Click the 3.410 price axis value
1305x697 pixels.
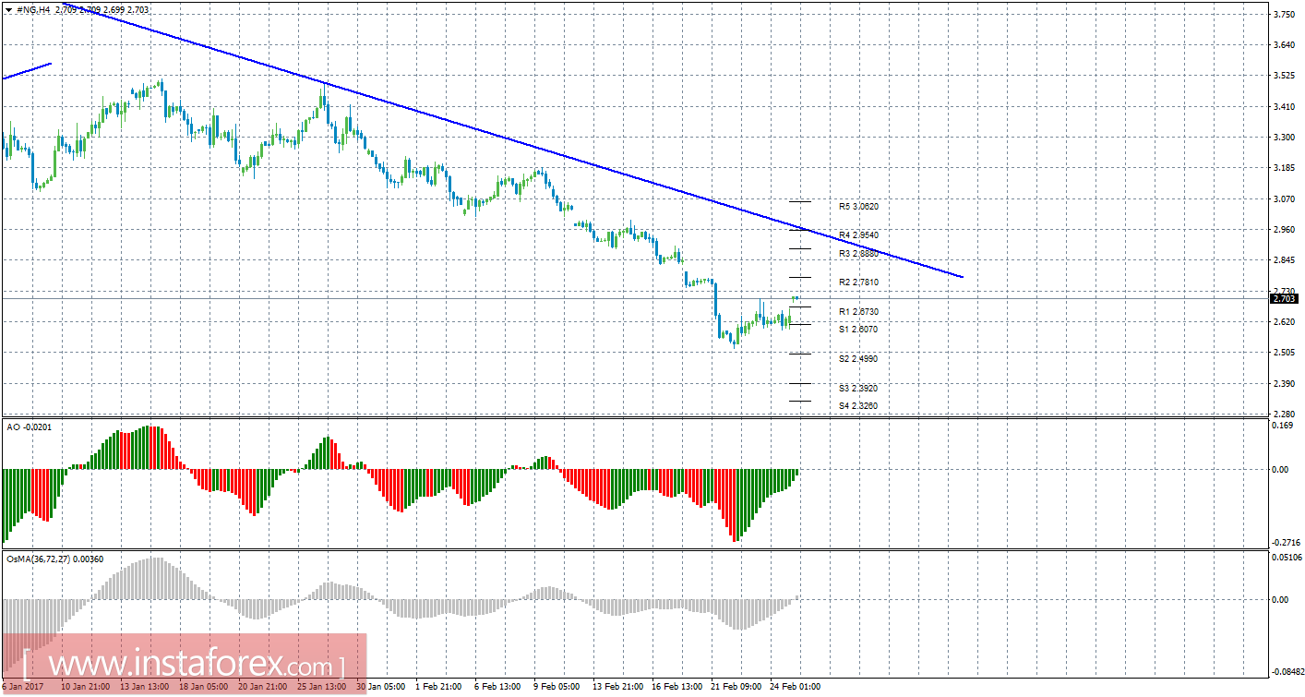point(1284,107)
